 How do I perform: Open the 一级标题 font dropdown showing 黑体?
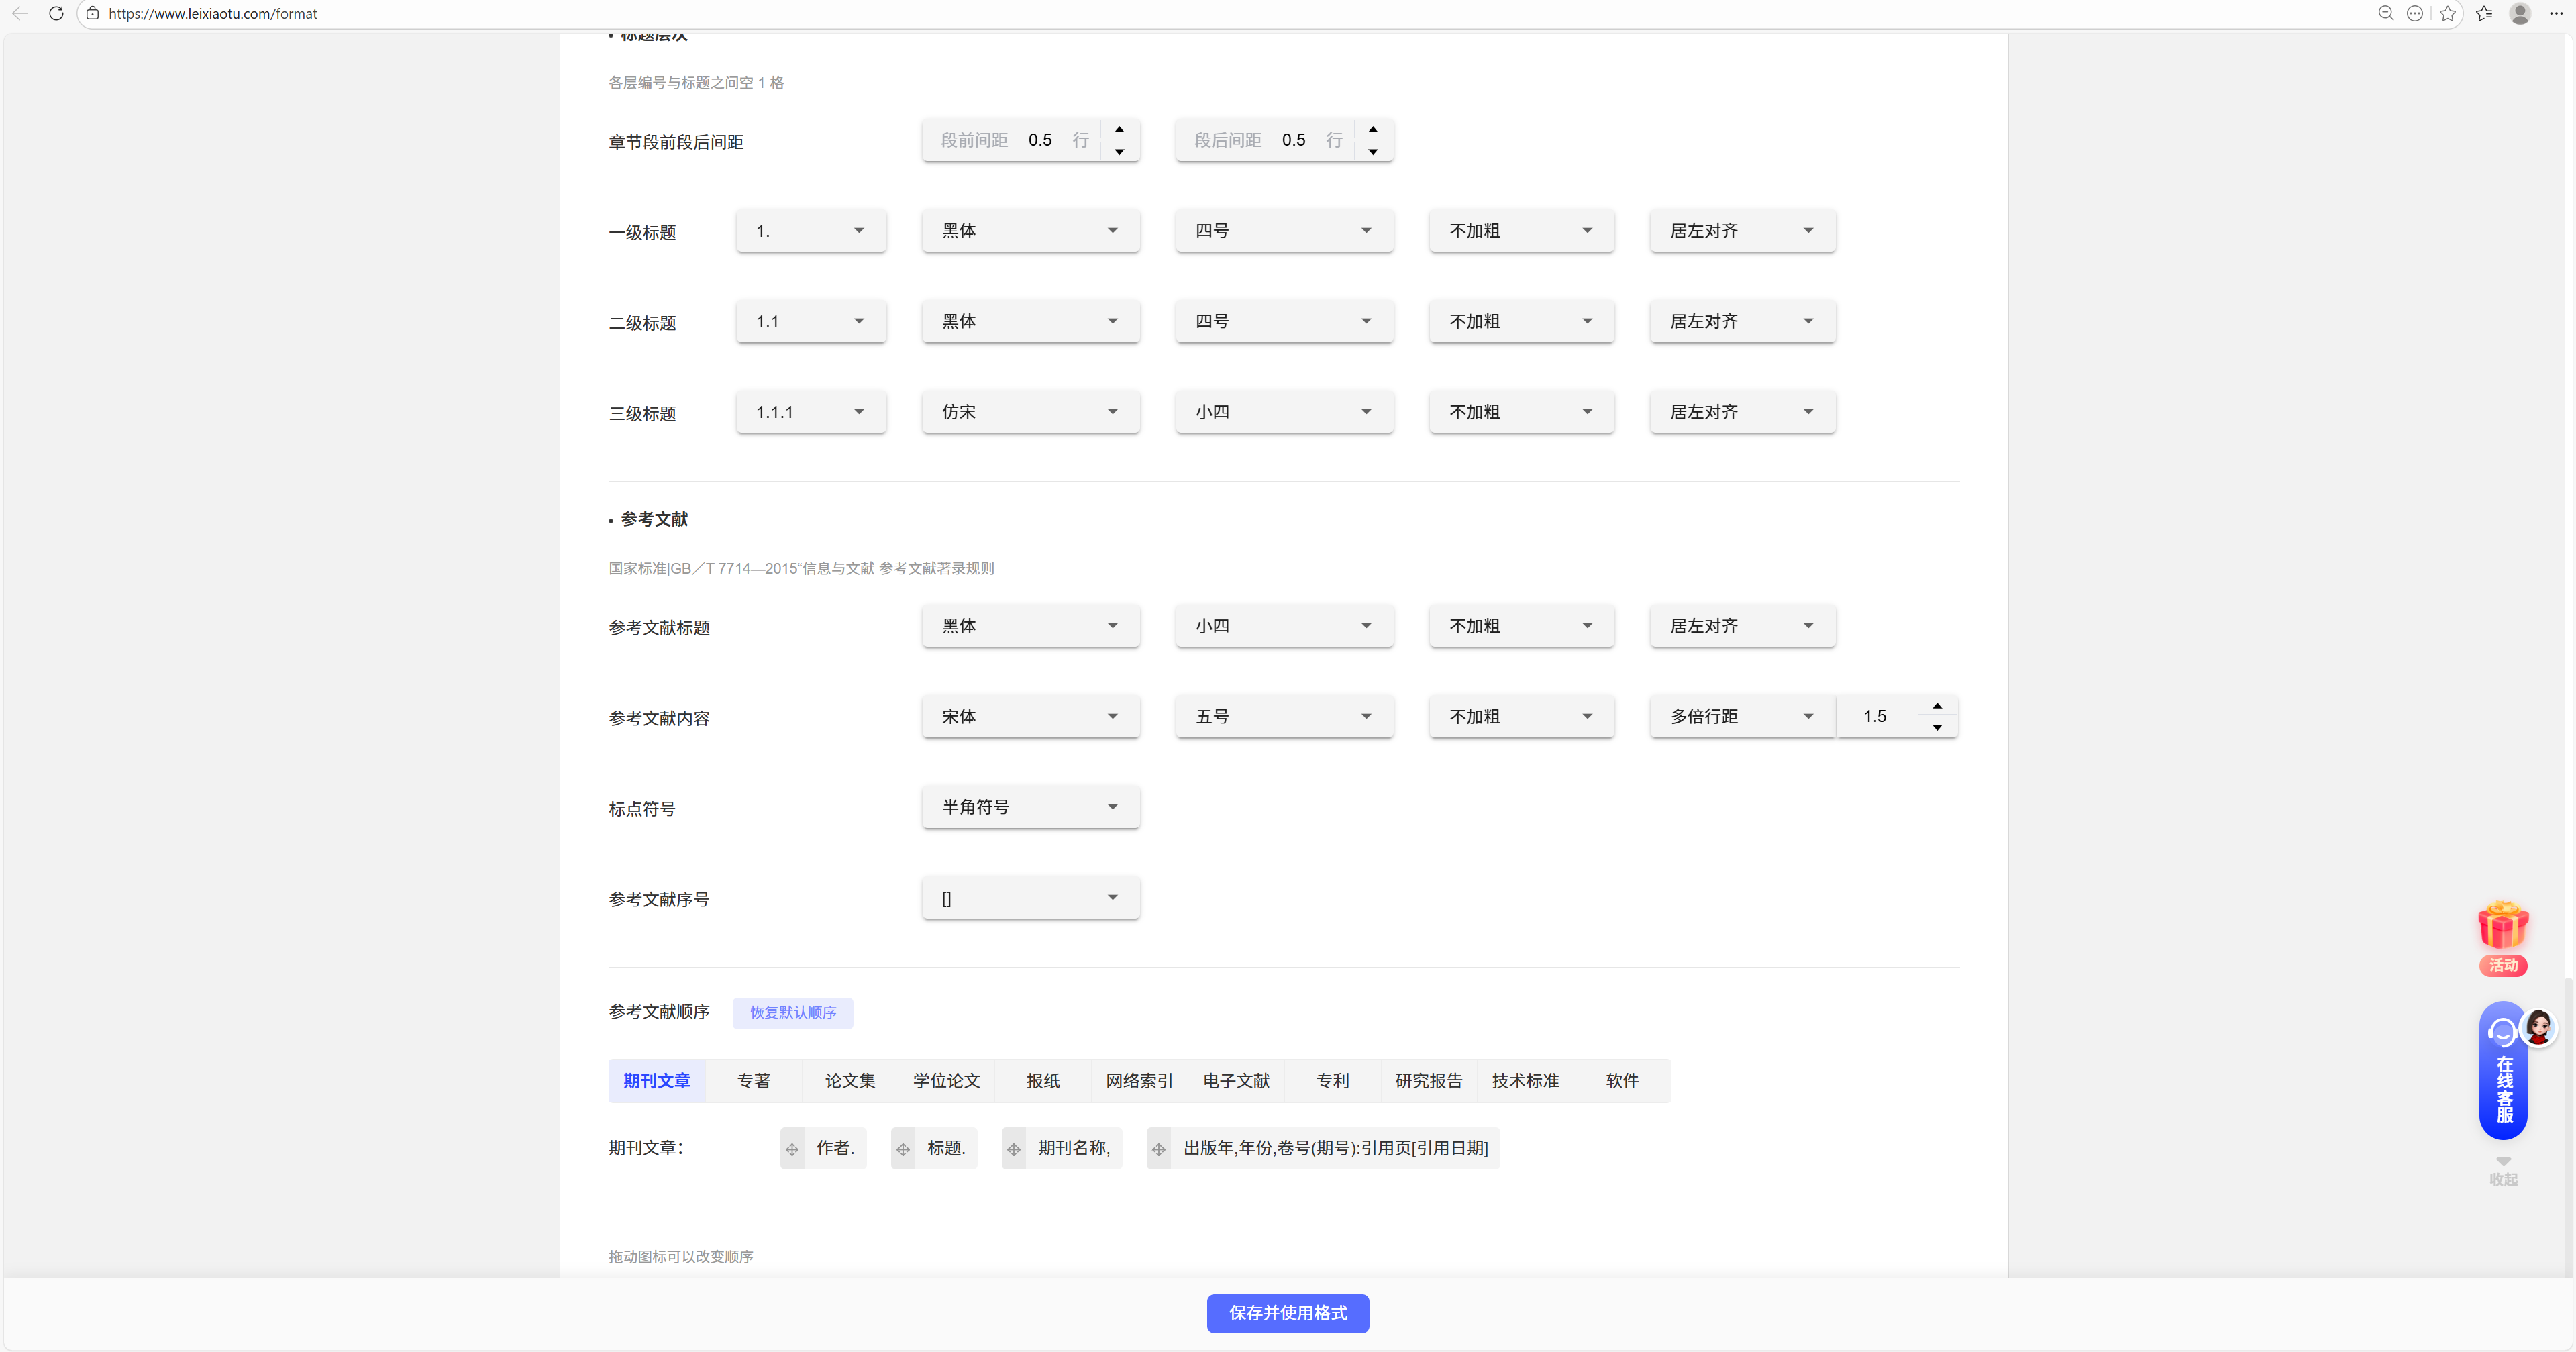click(x=1030, y=231)
